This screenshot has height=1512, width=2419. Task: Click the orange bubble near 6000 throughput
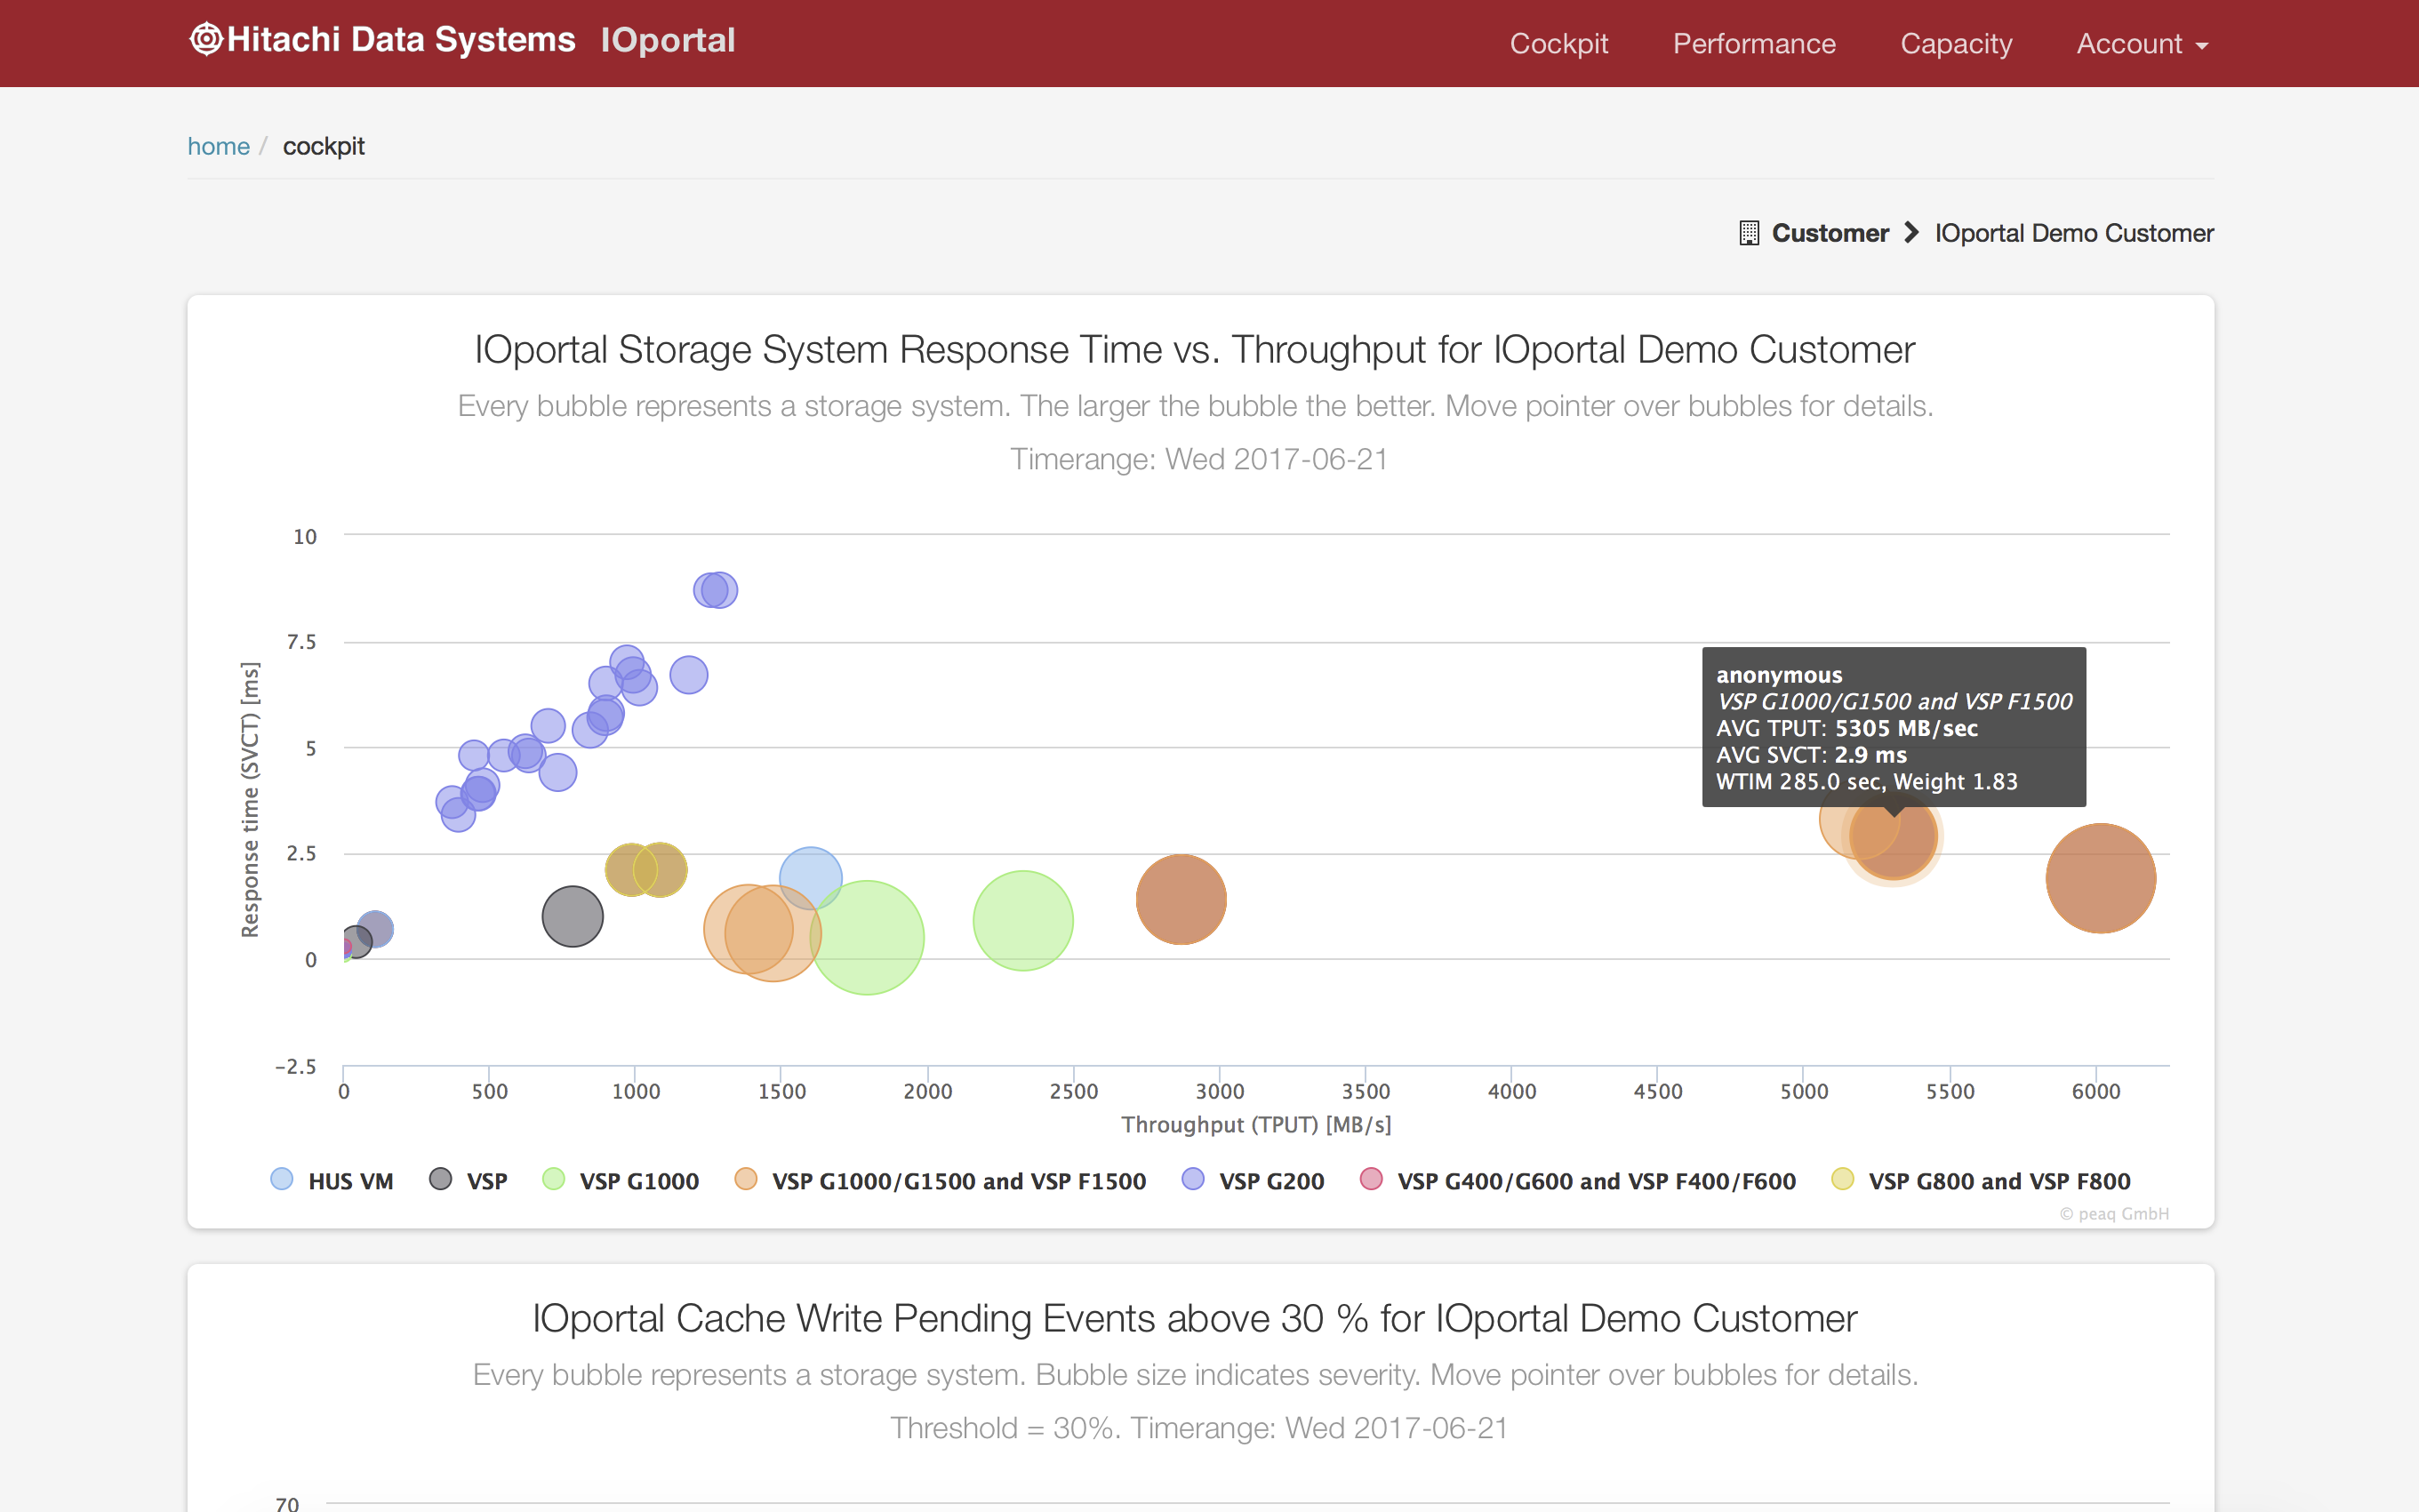(2100, 878)
